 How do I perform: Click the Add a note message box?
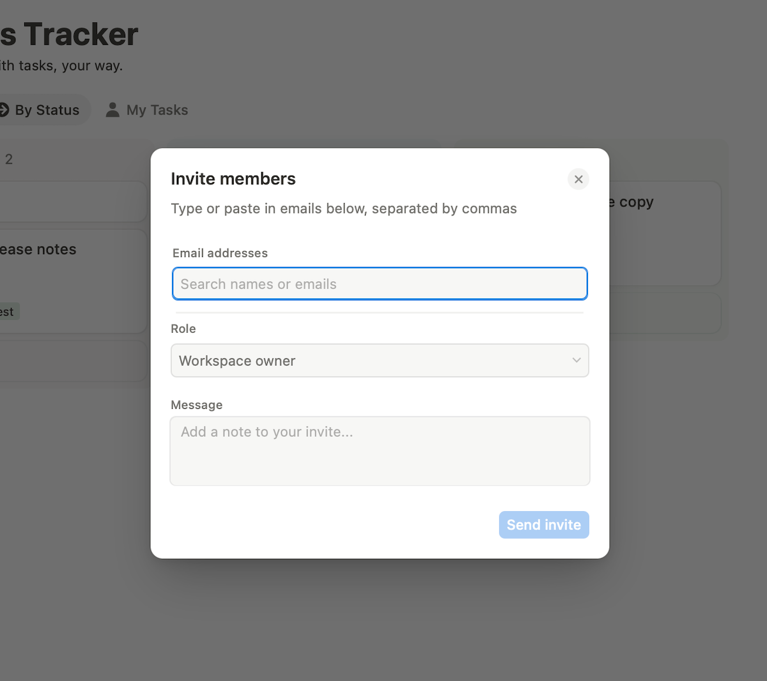pyautogui.click(x=380, y=451)
